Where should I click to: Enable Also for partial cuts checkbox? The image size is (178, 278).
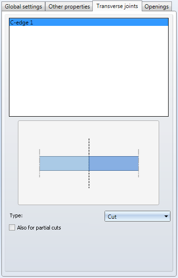tap(12, 228)
